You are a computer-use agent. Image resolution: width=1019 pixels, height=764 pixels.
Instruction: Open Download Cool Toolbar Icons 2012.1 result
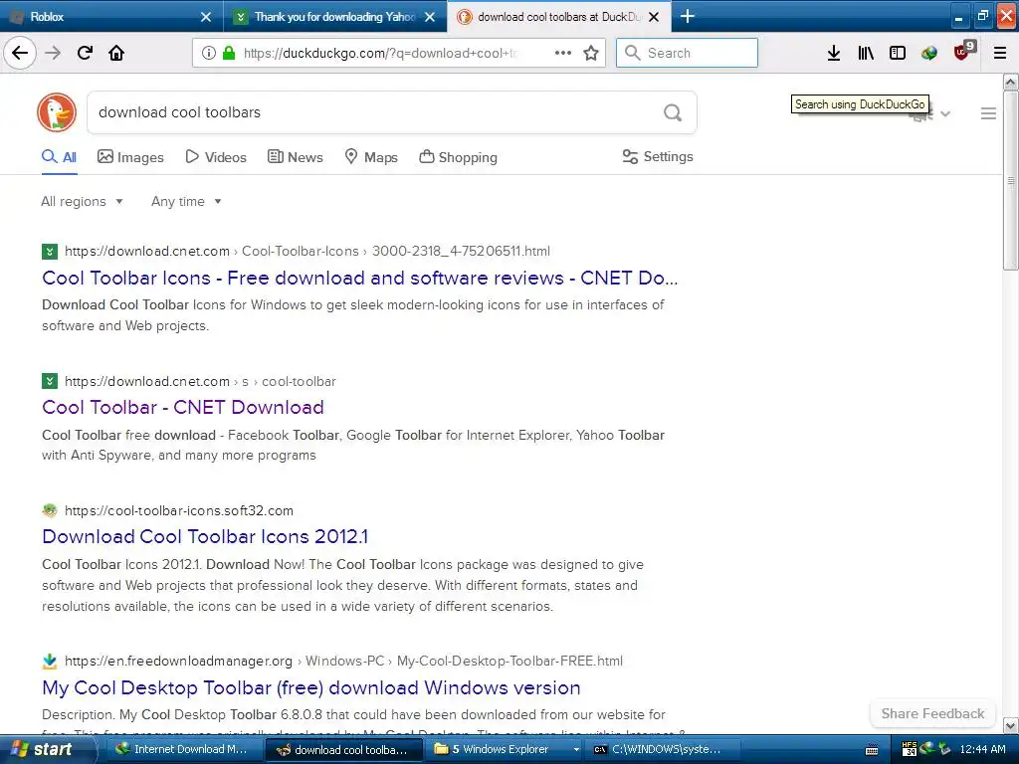point(205,536)
